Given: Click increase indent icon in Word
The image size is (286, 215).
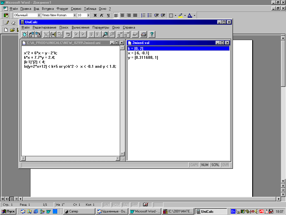Looking at the screenshot, I should 163,15.
